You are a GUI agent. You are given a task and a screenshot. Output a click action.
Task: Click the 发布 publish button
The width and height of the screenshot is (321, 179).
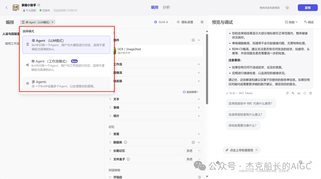point(308,7)
